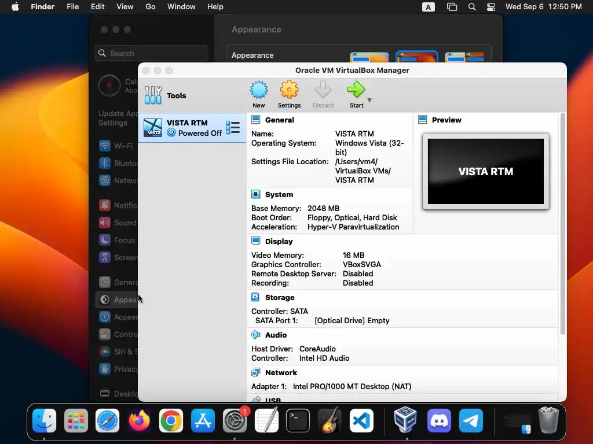This screenshot has width=593, height=444.
Task: Click the System section icon
Action: pos(255,194)
